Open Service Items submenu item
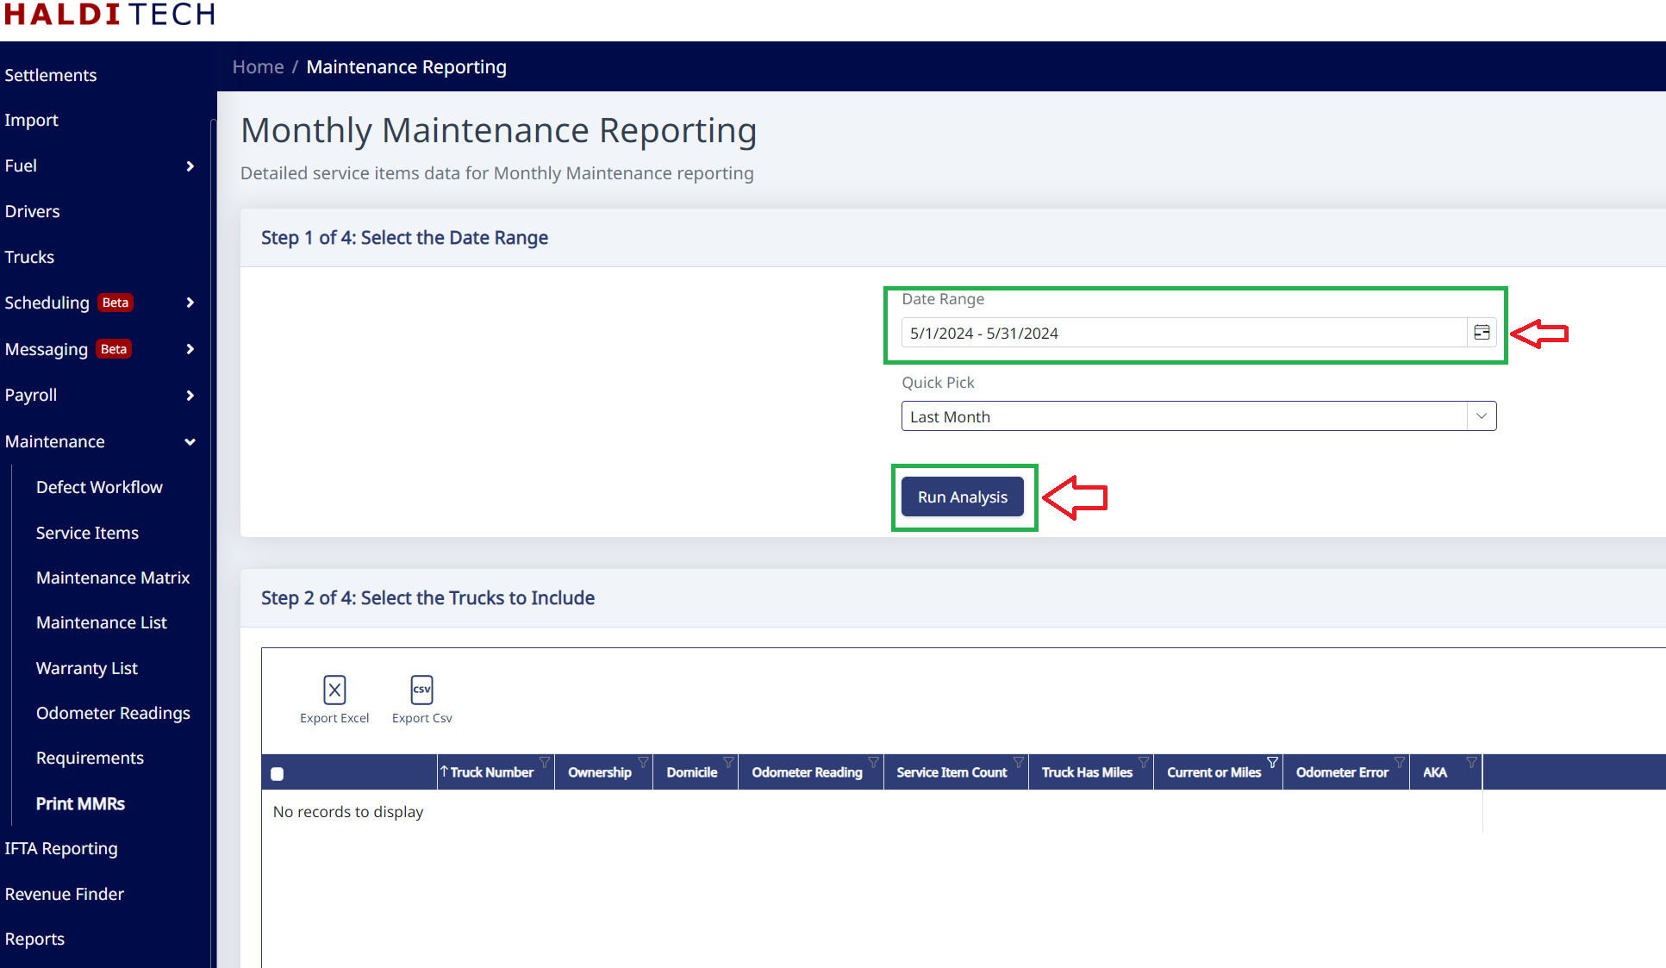The height and width of the screenshot is (968, 1666). point(87,533)
